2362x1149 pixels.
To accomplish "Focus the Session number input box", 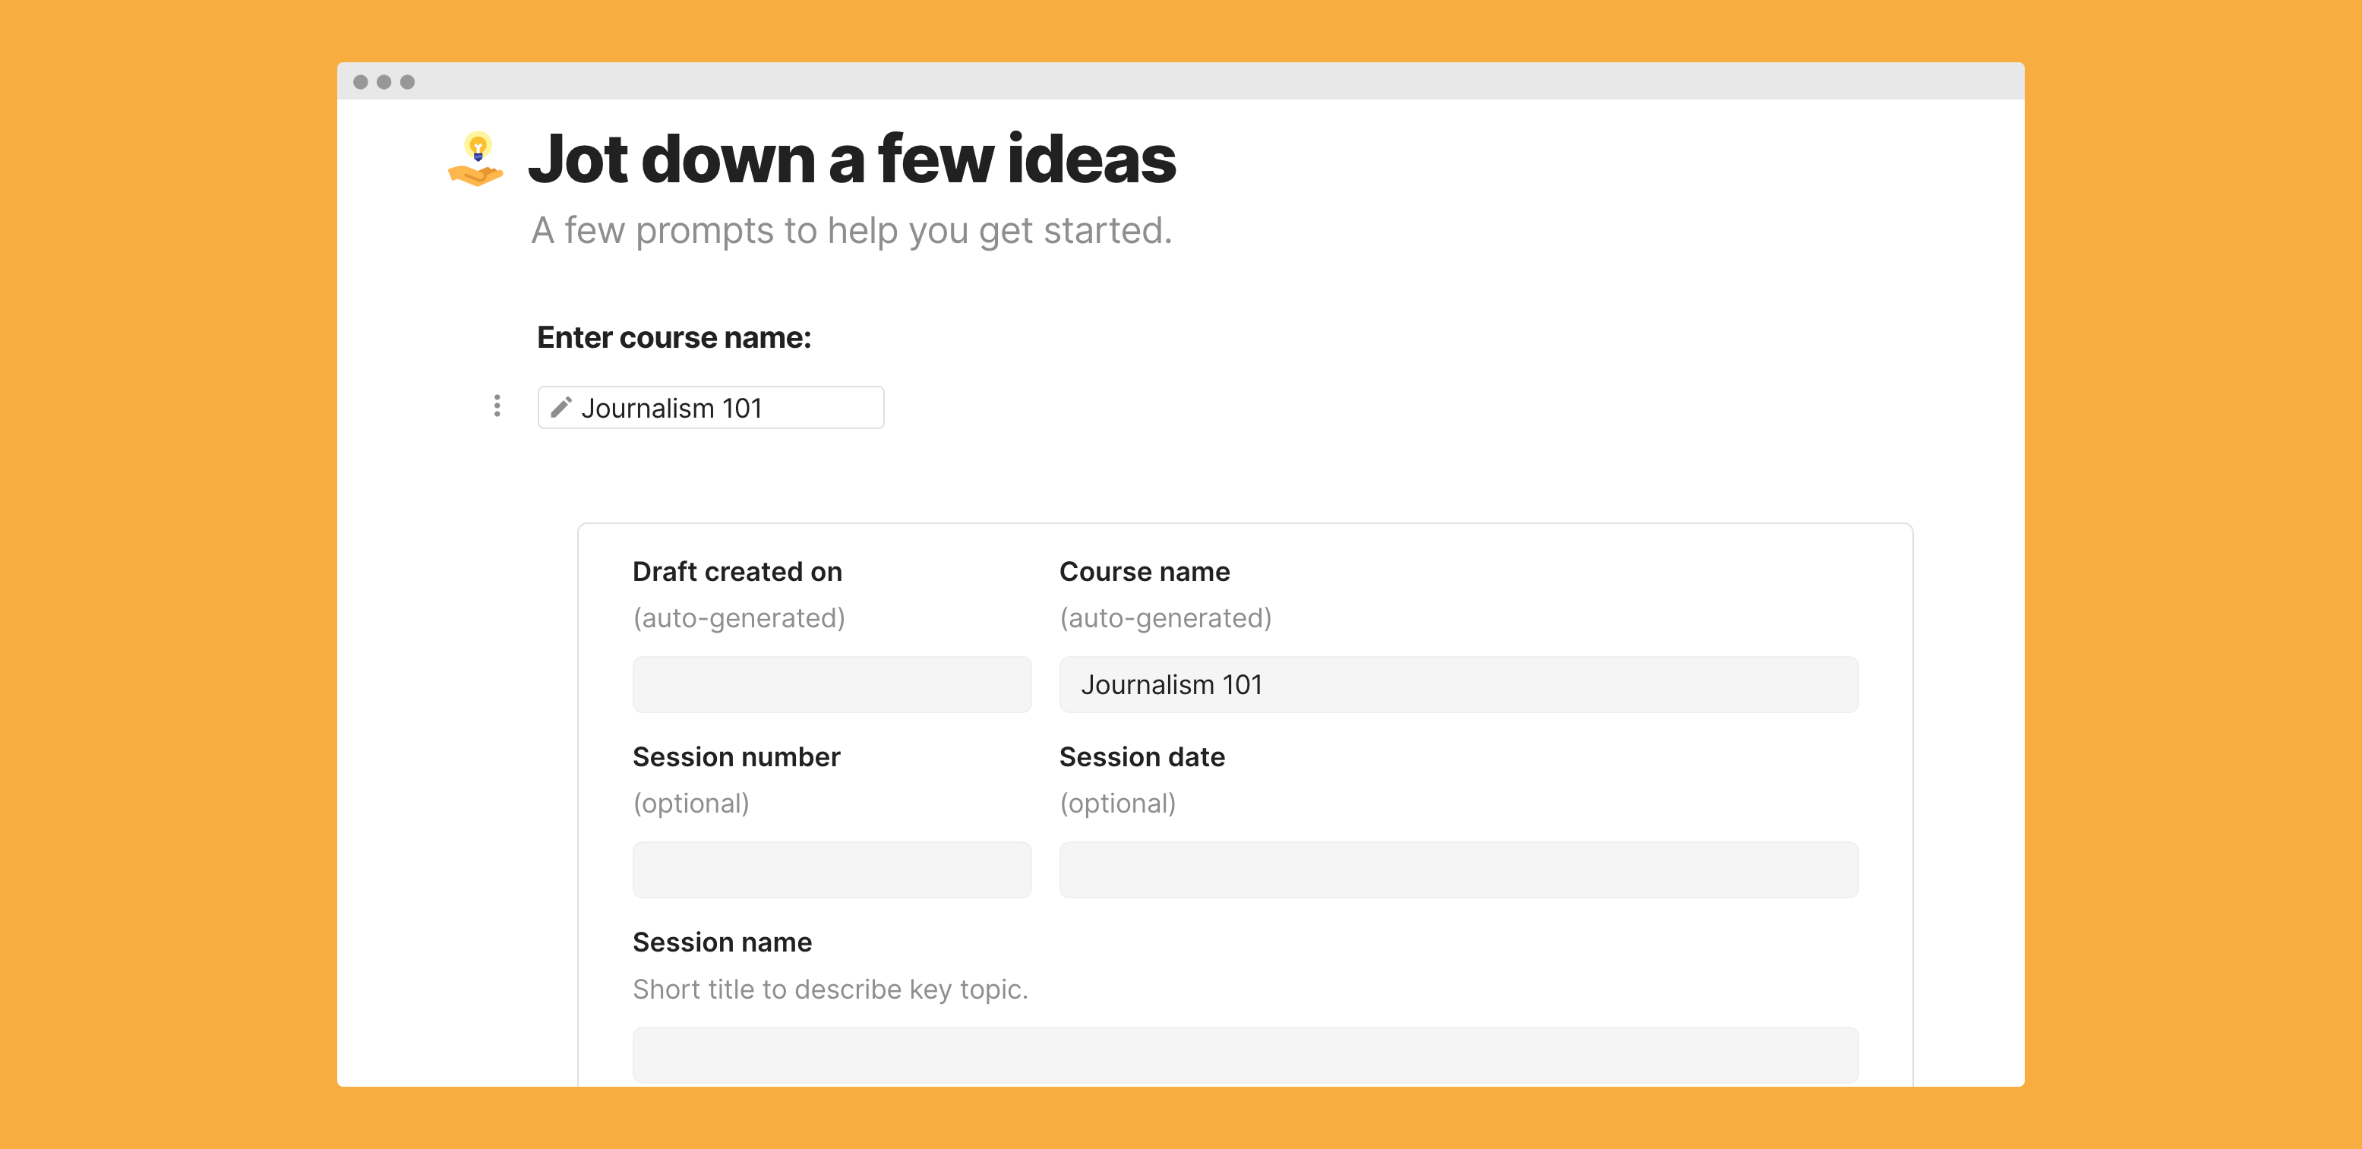I will (x=832, y=870).
